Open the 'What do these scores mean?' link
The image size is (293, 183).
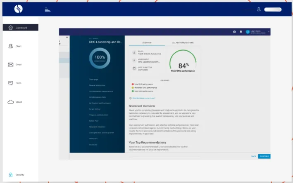[x=143, y=98]
